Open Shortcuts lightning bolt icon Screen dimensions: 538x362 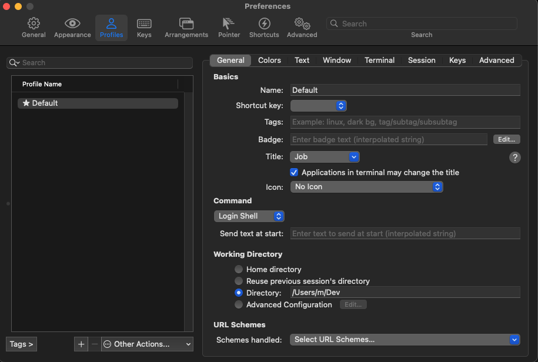pos(264,24)
